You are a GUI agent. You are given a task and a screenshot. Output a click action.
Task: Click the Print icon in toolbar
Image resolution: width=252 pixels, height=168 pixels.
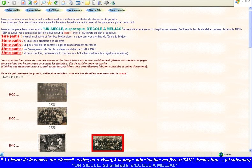click(x=71, y=3)
